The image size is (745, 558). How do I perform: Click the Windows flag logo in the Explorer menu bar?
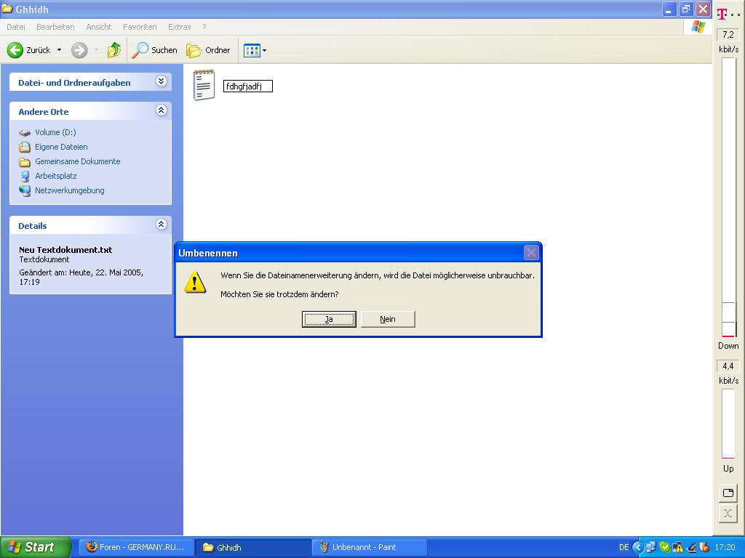pos(698,27)
